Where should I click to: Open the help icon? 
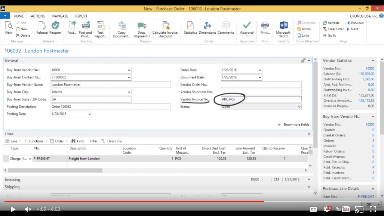point(381,16)
